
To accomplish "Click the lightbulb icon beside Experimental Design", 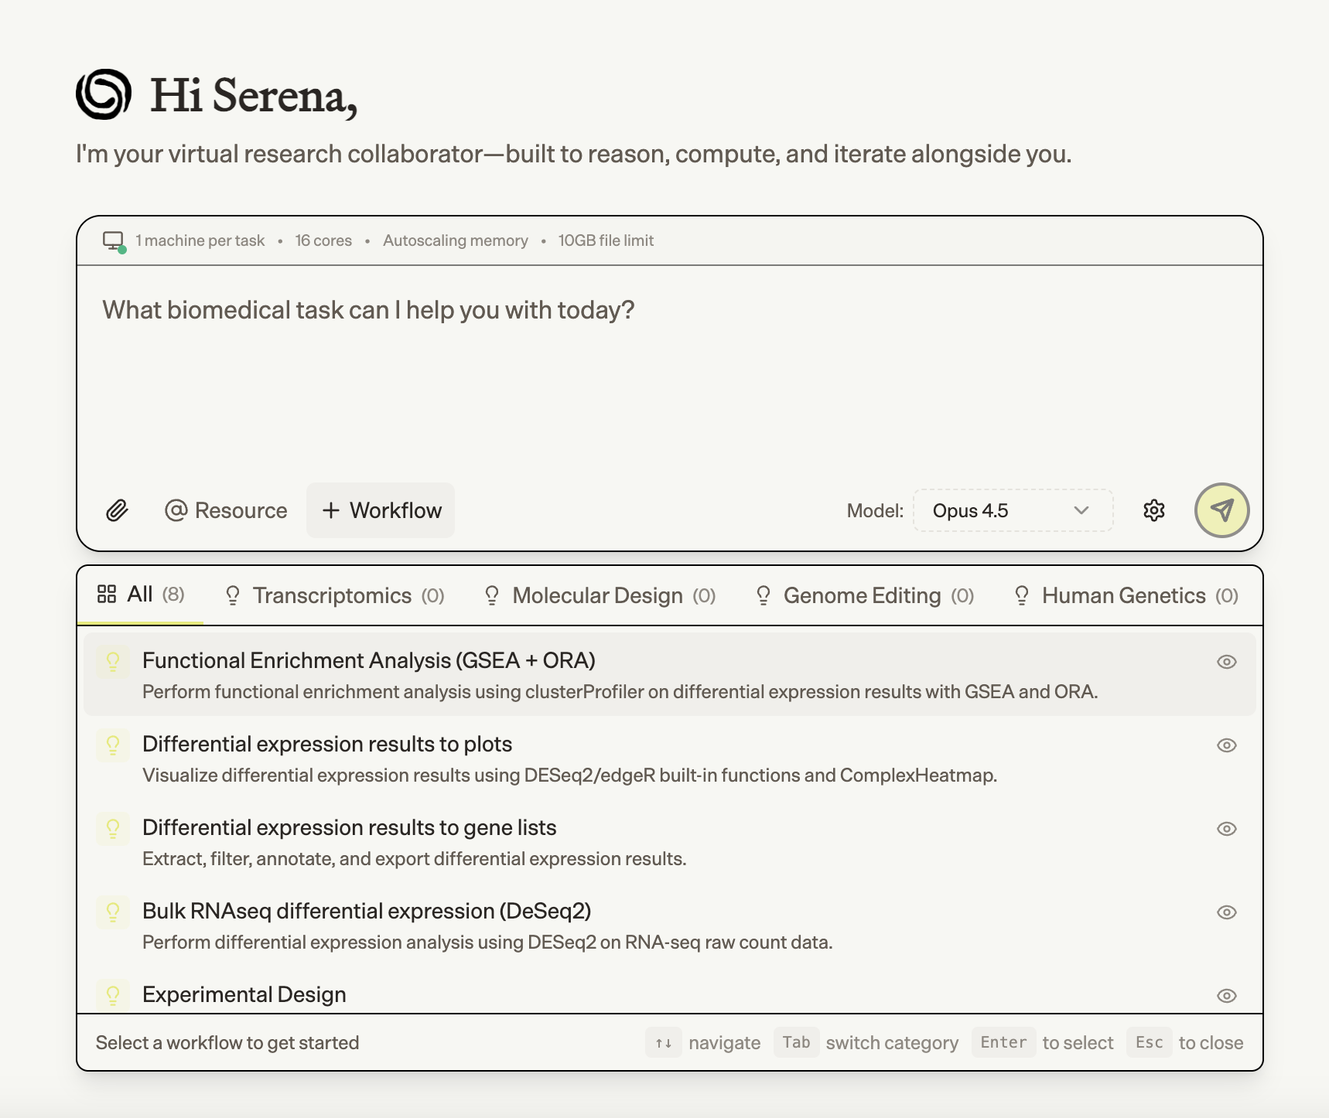I will 113,995.
